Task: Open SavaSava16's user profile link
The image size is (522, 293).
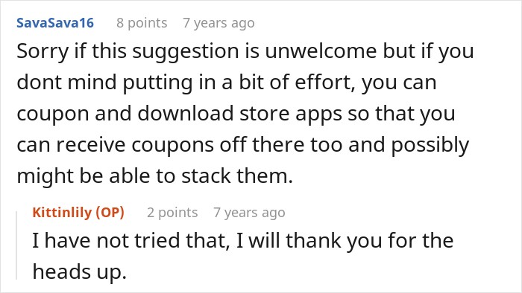Action: tap(55, 23)
